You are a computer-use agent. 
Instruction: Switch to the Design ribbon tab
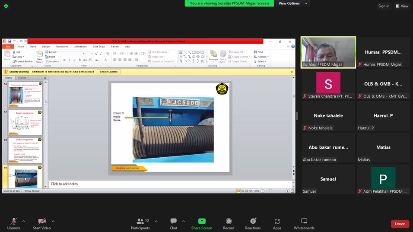click(x=46, y=47)
